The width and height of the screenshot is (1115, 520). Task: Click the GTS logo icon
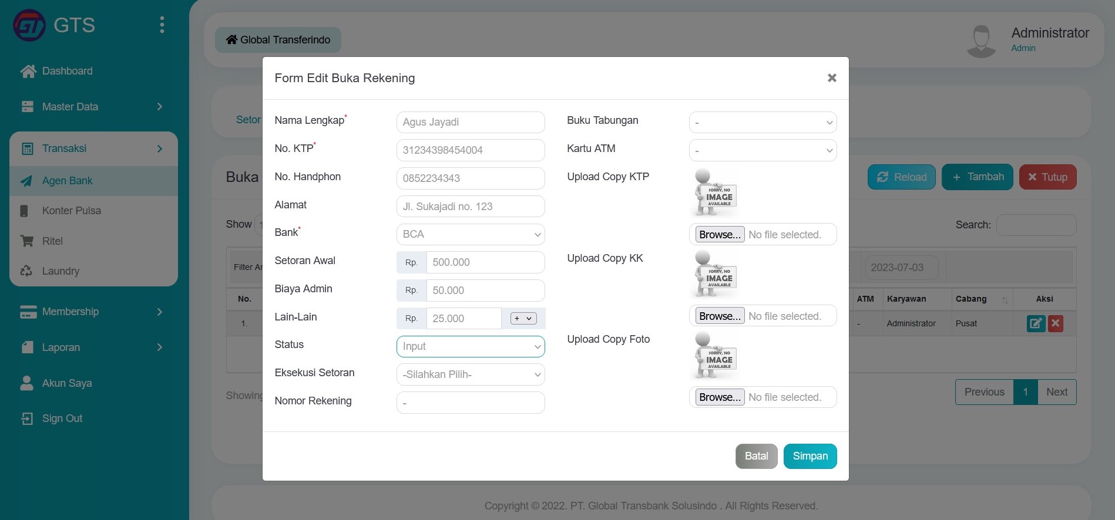pos(29,25)
